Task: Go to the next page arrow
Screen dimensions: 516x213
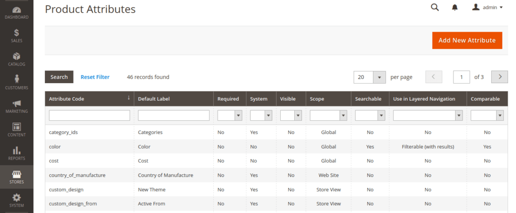Action: [499, 77]
